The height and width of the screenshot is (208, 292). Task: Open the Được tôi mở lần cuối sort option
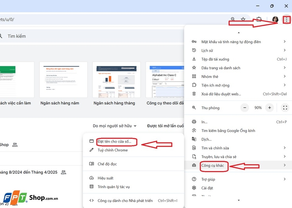click(x=165, y=126)
